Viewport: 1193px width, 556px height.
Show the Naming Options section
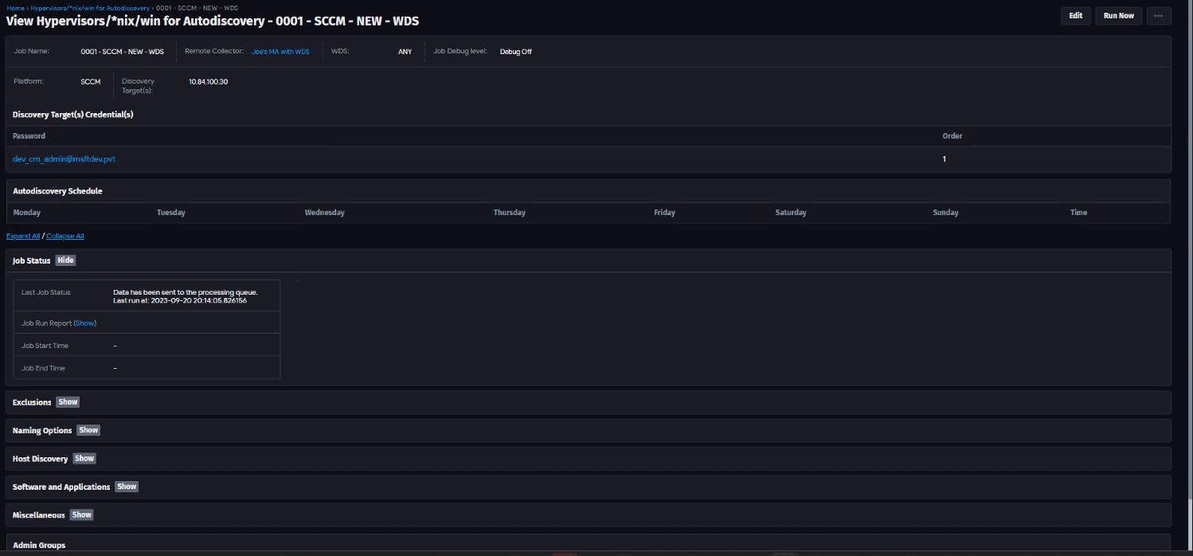point(88,430)
